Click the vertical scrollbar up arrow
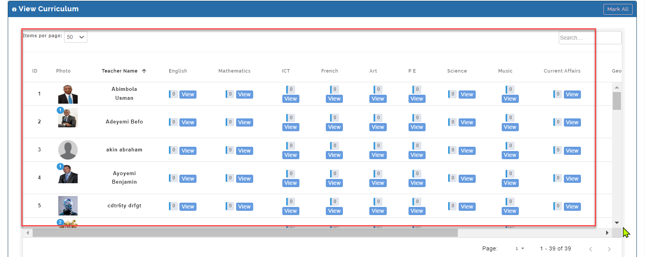The width and height of the screenshot is (645, 257). [617, 87]
